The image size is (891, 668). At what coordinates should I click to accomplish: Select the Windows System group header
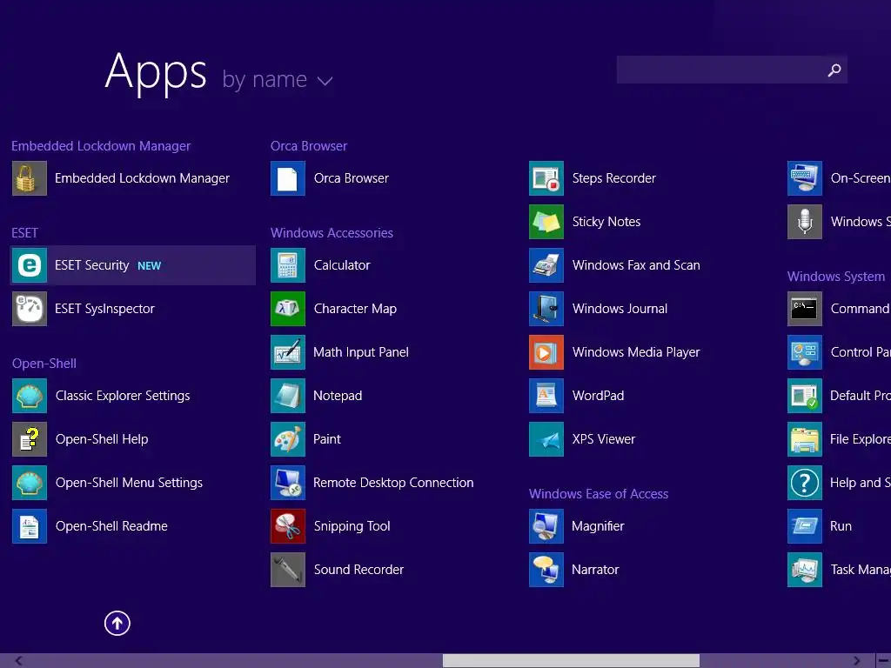[x=836, y=277]
